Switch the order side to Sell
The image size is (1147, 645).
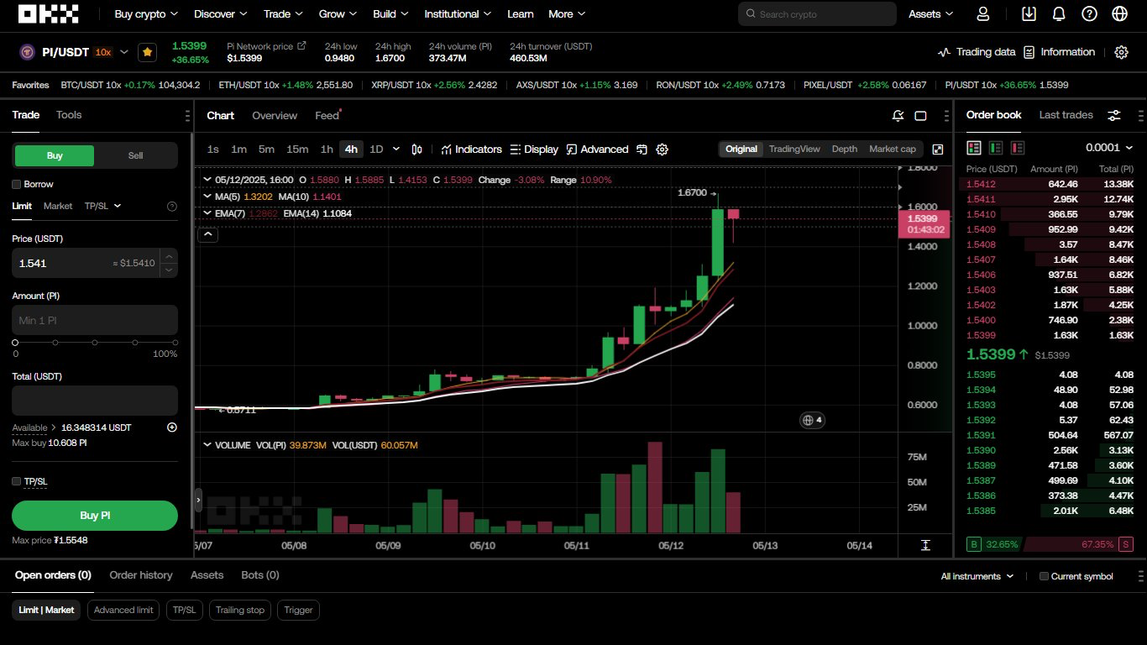click(135, 155)
